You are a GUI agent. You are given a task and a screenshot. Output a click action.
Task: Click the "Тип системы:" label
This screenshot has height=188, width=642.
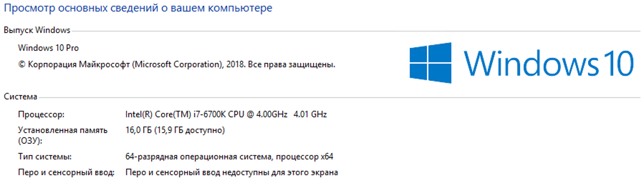45,157
